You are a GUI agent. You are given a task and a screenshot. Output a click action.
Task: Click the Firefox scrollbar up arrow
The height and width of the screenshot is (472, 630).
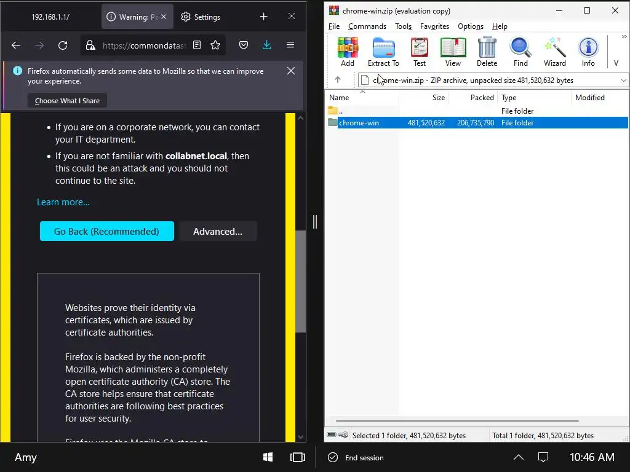(x=300, y=119)
